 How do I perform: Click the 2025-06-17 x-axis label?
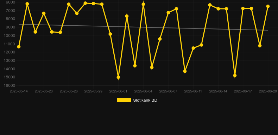pos(243,91)
